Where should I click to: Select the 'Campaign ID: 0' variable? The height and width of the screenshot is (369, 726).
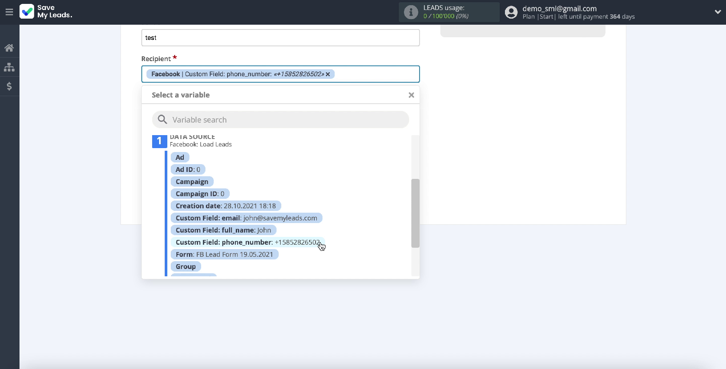(200, 194)
